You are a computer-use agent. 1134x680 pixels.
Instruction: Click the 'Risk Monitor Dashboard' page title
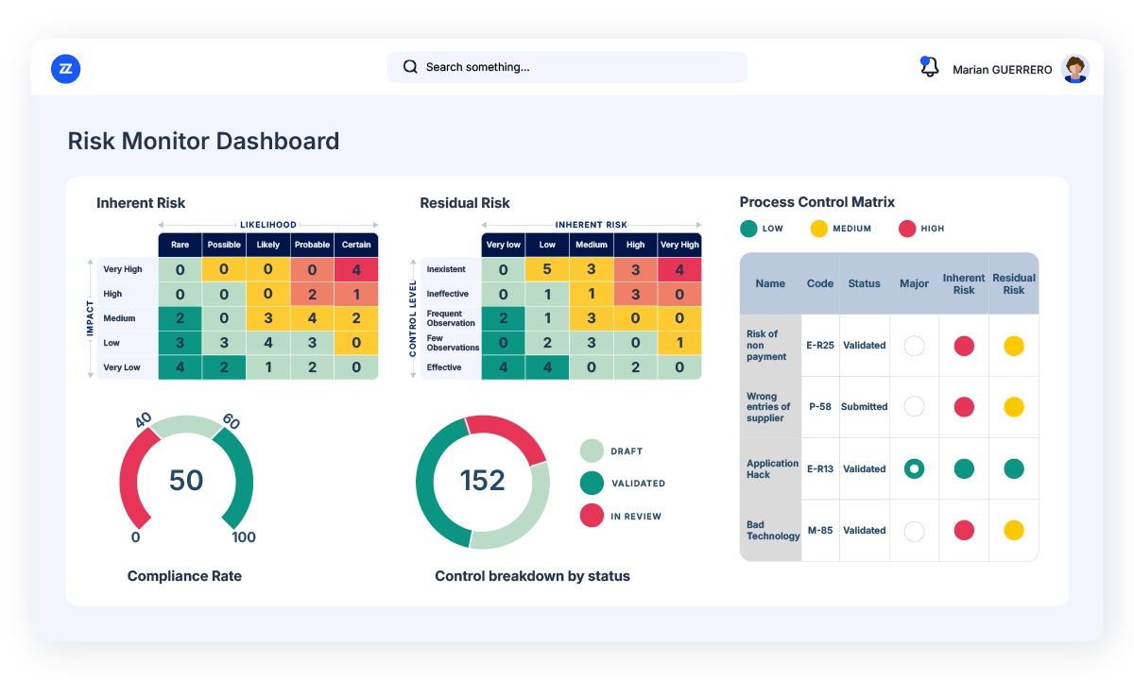[x=203, y=142]
